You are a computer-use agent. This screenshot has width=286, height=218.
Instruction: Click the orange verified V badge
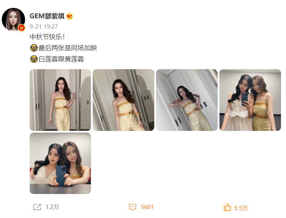tap(21, 28)
